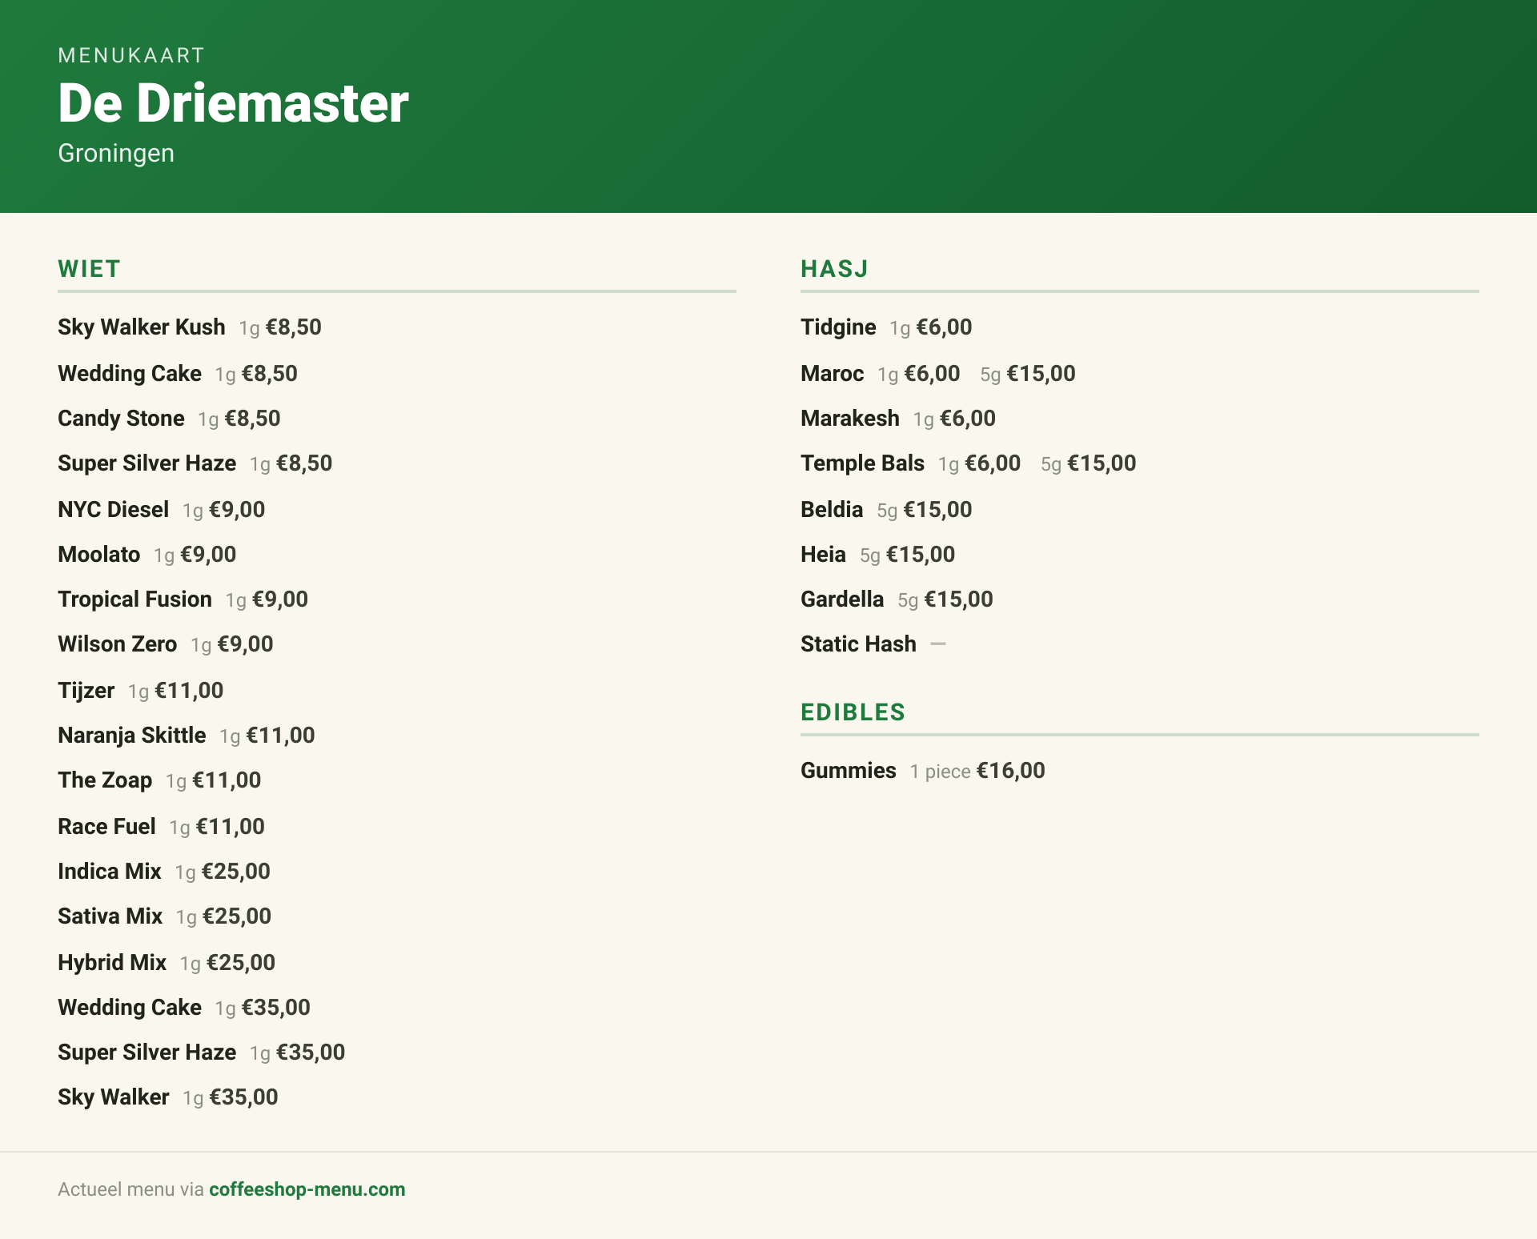Click the Race Fuel item
The width and height of the screenshot is (1537, 1239).
coord(106,827)
